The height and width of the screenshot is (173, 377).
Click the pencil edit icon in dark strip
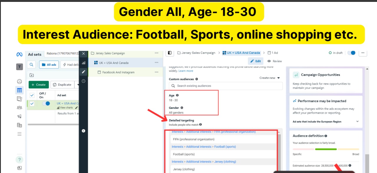84,72
